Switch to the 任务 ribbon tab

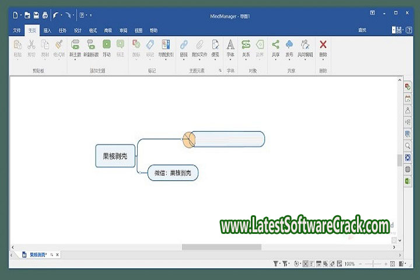tap(62, 30)
